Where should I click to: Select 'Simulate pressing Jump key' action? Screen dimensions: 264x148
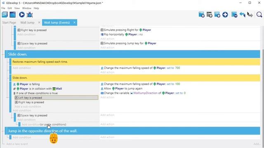pos(128,43)
